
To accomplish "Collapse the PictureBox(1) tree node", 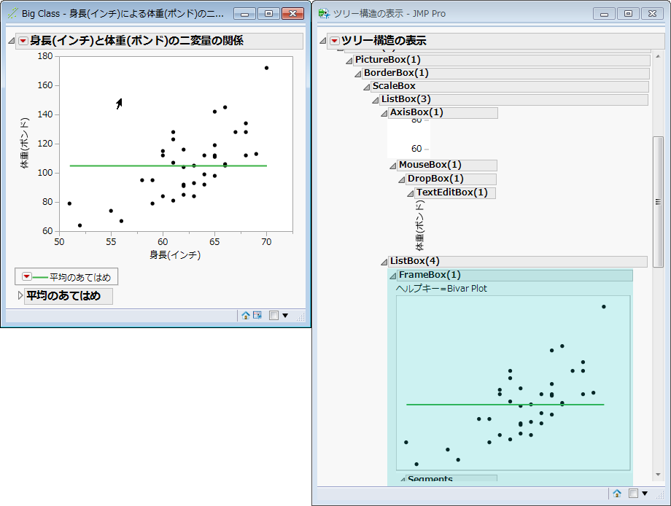I will coord(349,61).
